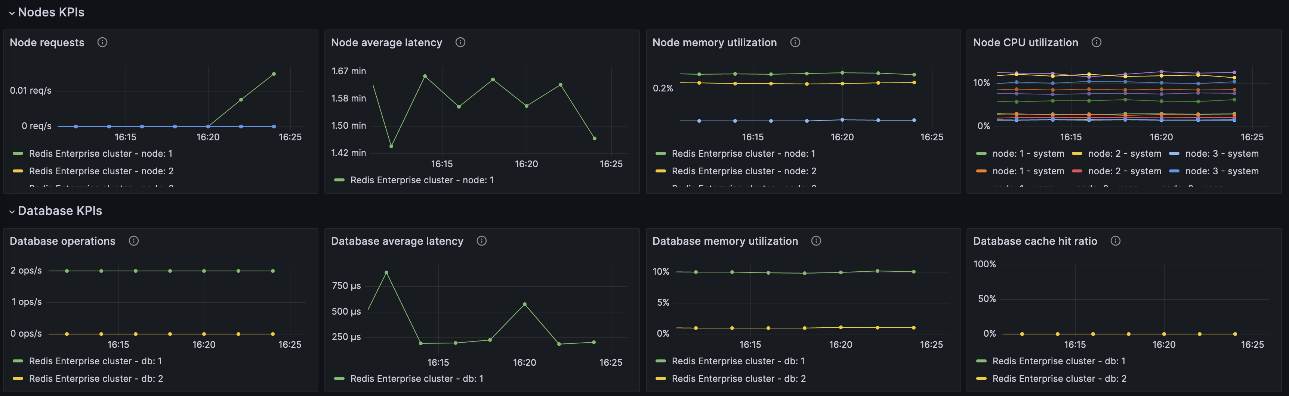Collapse the Nodes KPIs row
The image size is (1289, 396).
pyautogui.click(x=11, y=12)
